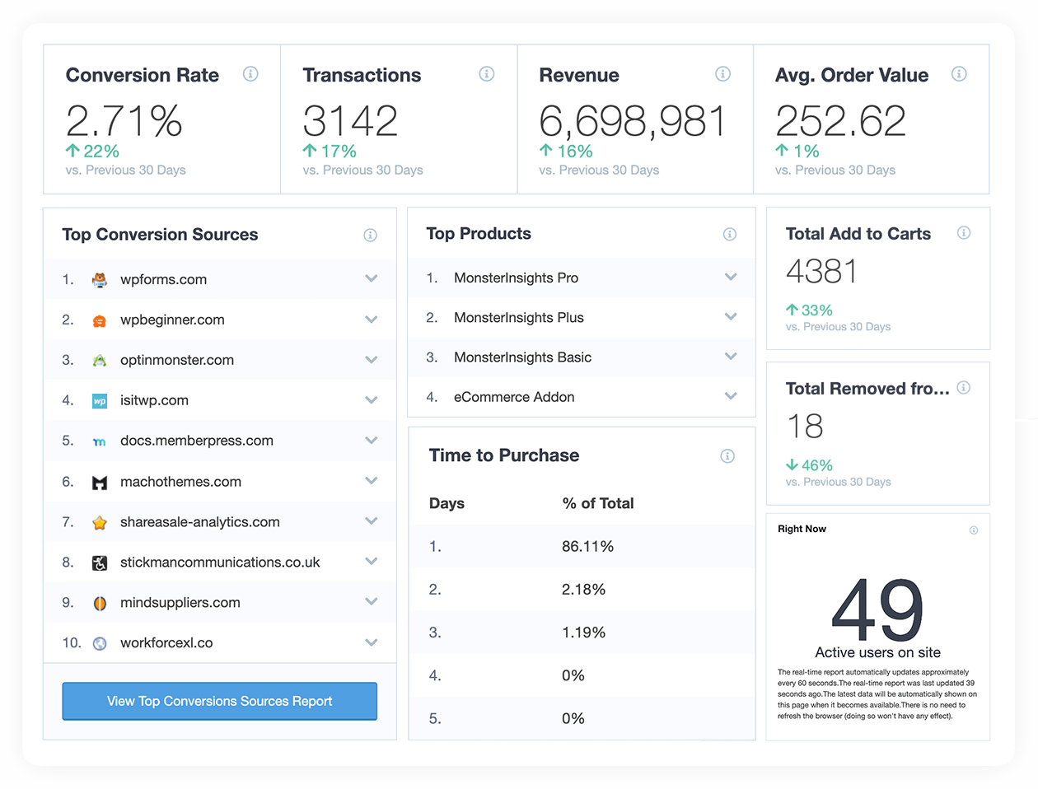1038x789 pixels.
Task: Click the Avg. Order Value info icon
Action: point(959,74)
